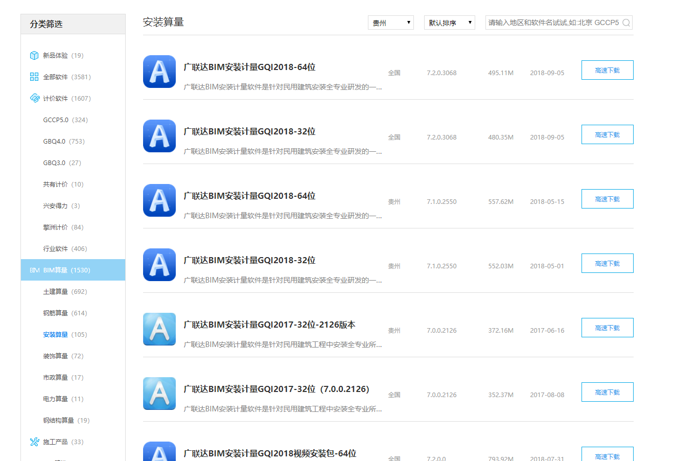Open title GQI2018视频安装包-64位
The width and height of the screenshot is (674, 461).
click(270, 453)
